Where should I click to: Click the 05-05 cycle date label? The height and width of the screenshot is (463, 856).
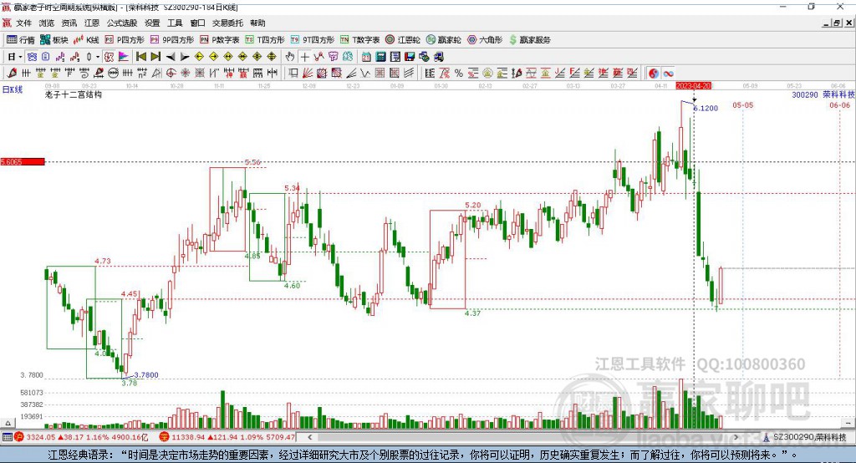pyautogui.click(x=742, y=104)
